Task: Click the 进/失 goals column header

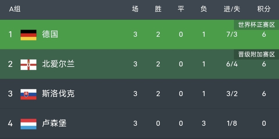Action: (x=232, y=9)
